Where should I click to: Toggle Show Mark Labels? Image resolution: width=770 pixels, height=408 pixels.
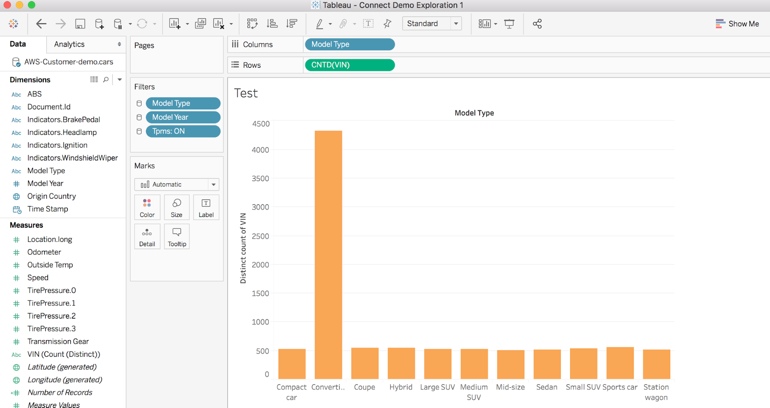369,24
